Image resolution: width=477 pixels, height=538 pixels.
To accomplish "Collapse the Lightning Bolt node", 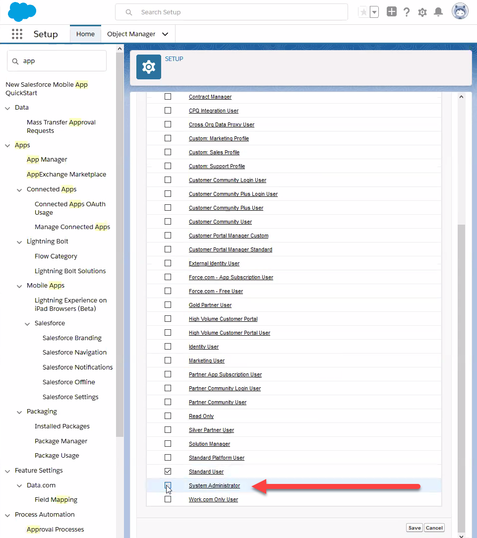I will [x=19, y=242].
